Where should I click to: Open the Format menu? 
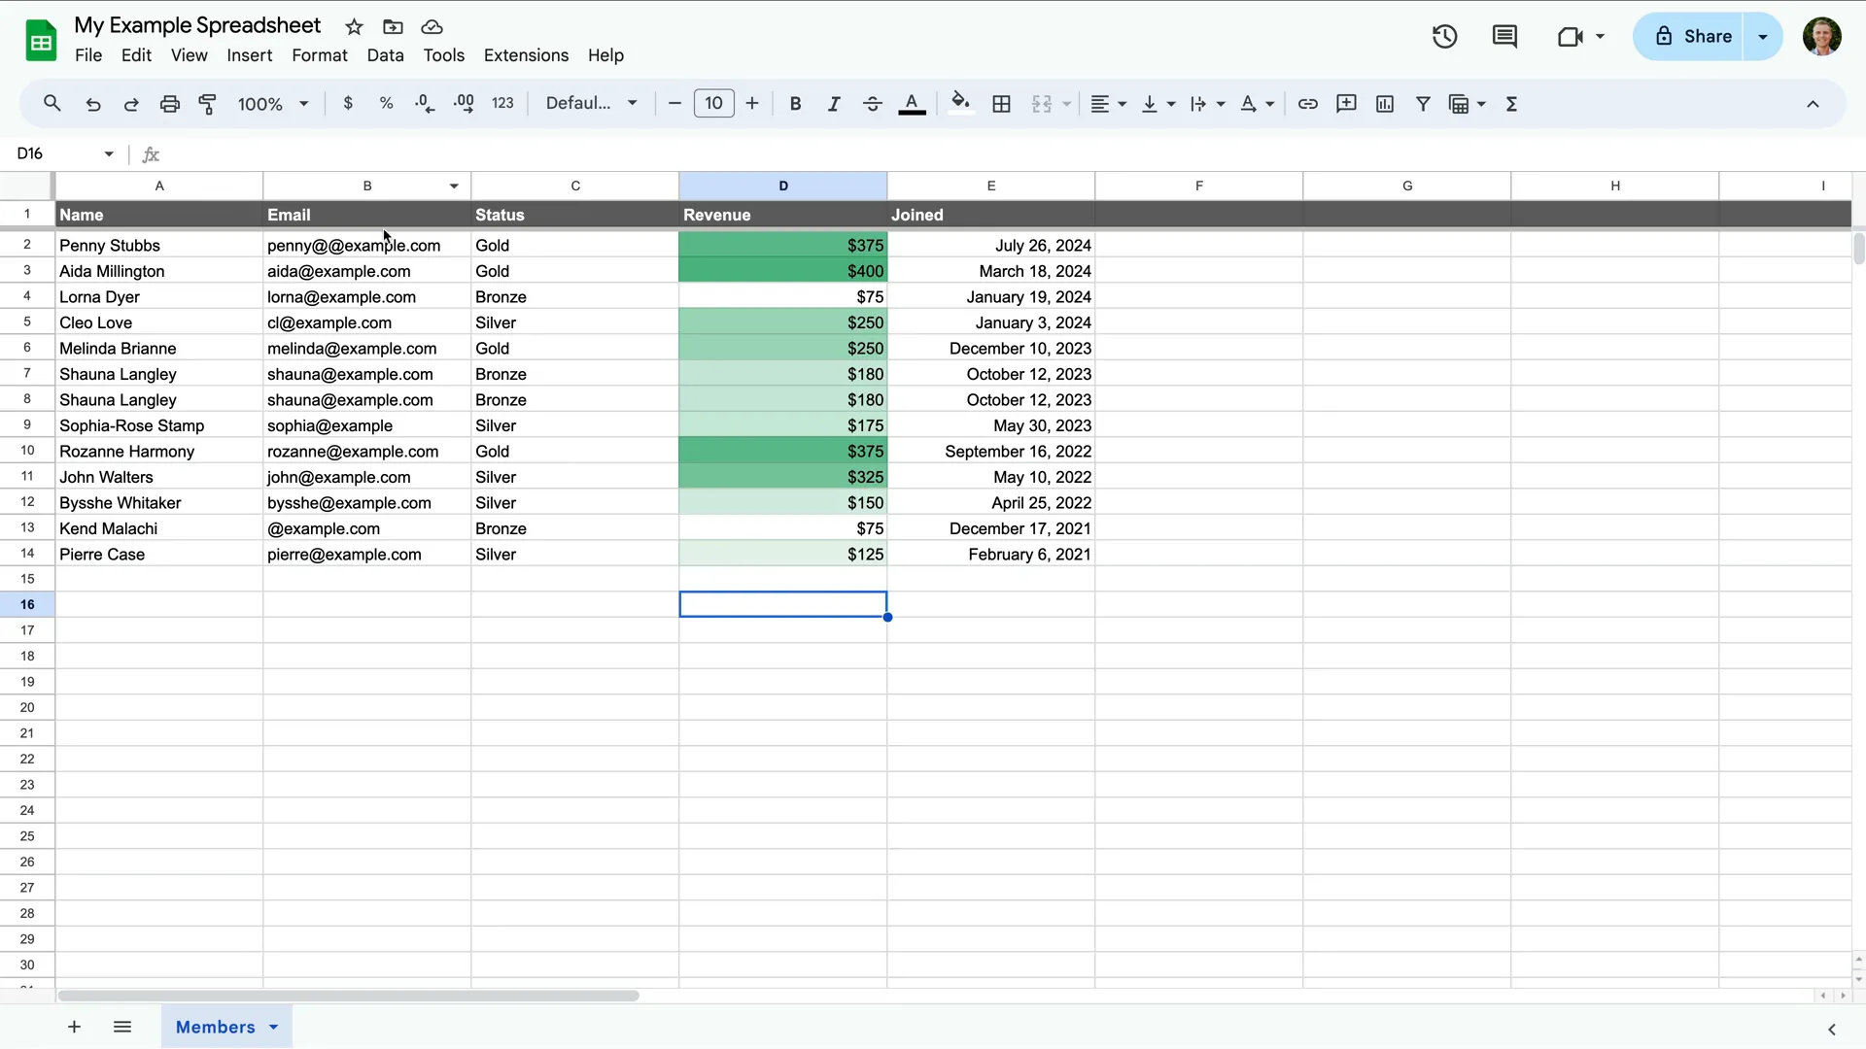point(320,55)
